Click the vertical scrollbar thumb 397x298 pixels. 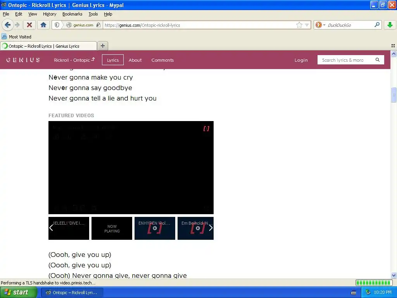click(x=394, y=95)
